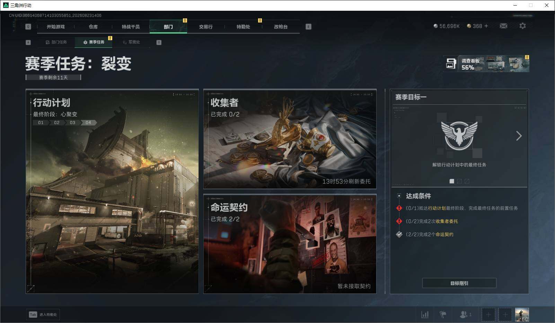Click the D key hint icon
The image size is (555, 323).
click(x=159, y=42)
